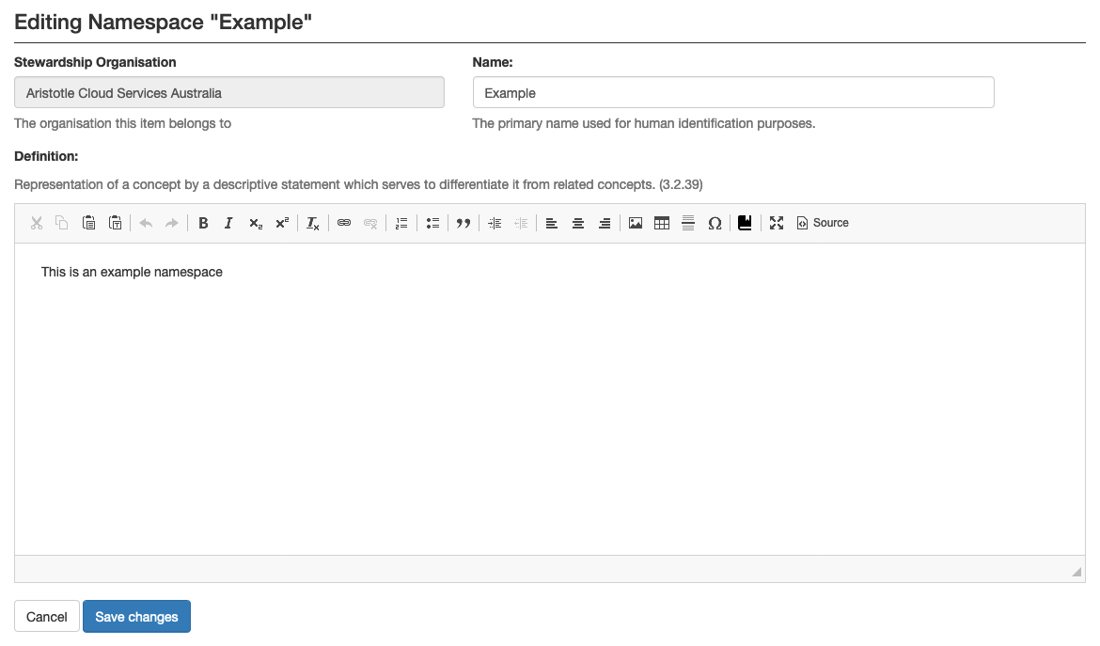Screen dimensions: 1100x646
Task: Insert an image into the definition
Action: point(636,224)
